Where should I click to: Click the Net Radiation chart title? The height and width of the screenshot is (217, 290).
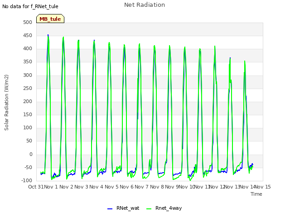click(x=145, y=5)
